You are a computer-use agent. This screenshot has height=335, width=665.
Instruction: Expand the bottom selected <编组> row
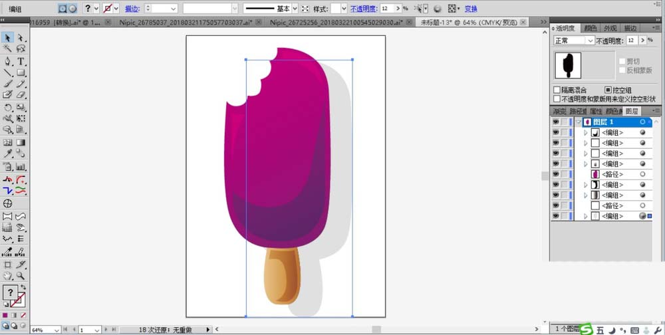click(586, 216)
